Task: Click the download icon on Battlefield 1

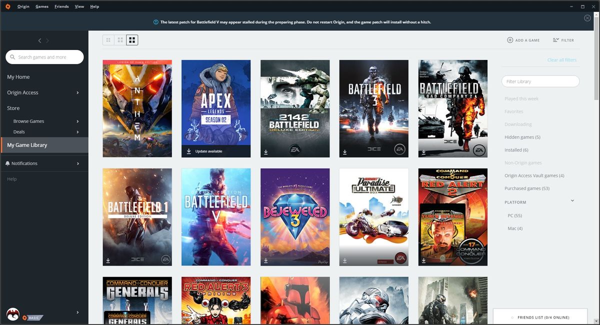Action: (107, 259)
